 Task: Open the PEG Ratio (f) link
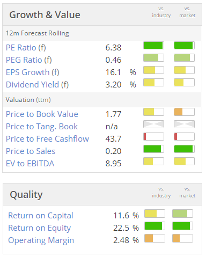point(29,60)
